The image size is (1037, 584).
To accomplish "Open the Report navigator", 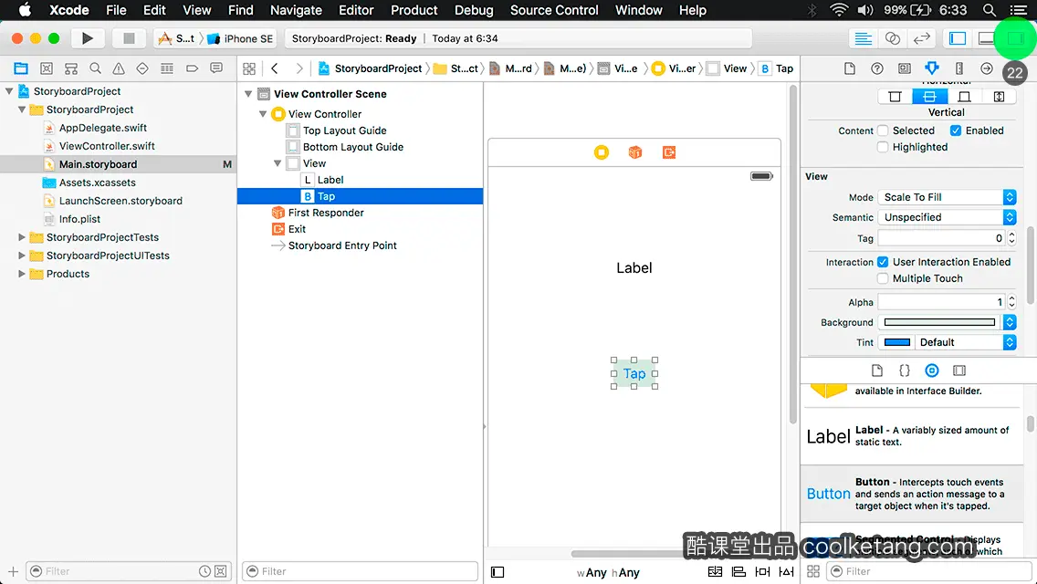I will (x=216, y=68).
